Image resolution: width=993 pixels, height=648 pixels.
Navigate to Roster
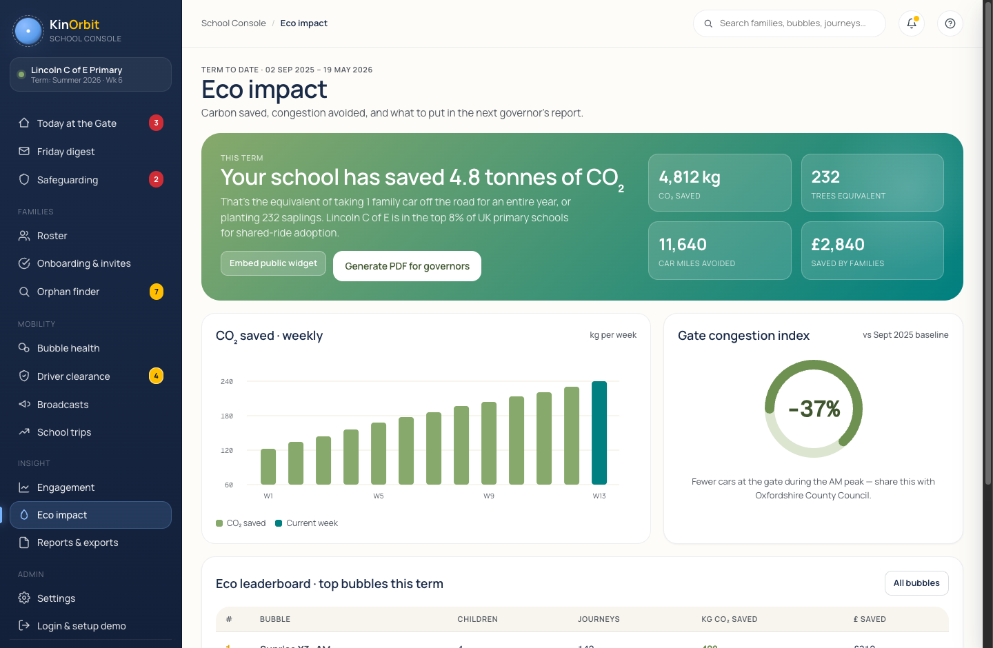pos(90,236)
